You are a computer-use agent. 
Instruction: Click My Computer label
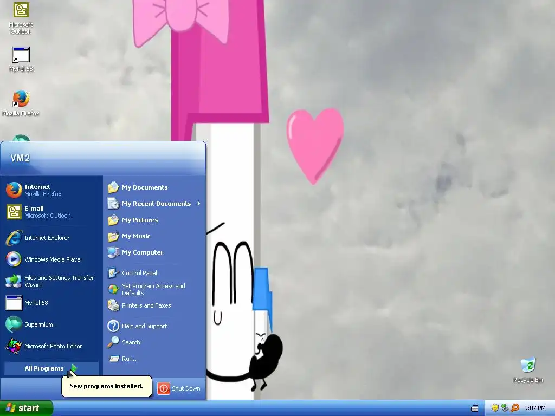pos(143,252)
